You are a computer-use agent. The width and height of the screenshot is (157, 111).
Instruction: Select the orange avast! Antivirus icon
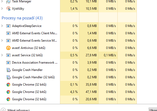[x=8, y=48]
